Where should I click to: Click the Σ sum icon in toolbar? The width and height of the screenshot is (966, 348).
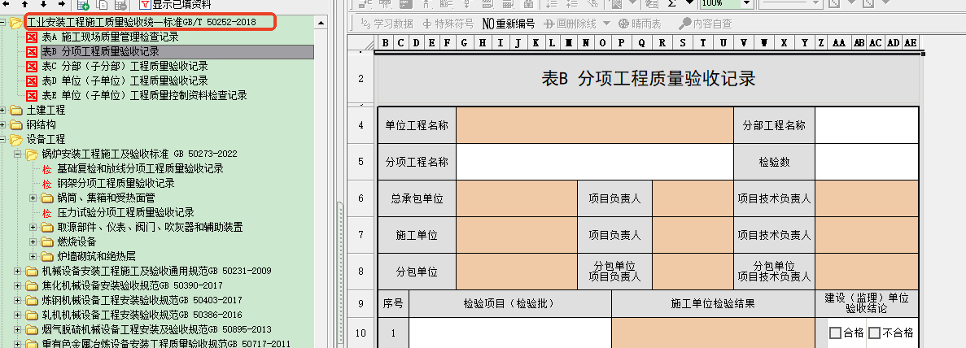[x=672, y=3]
